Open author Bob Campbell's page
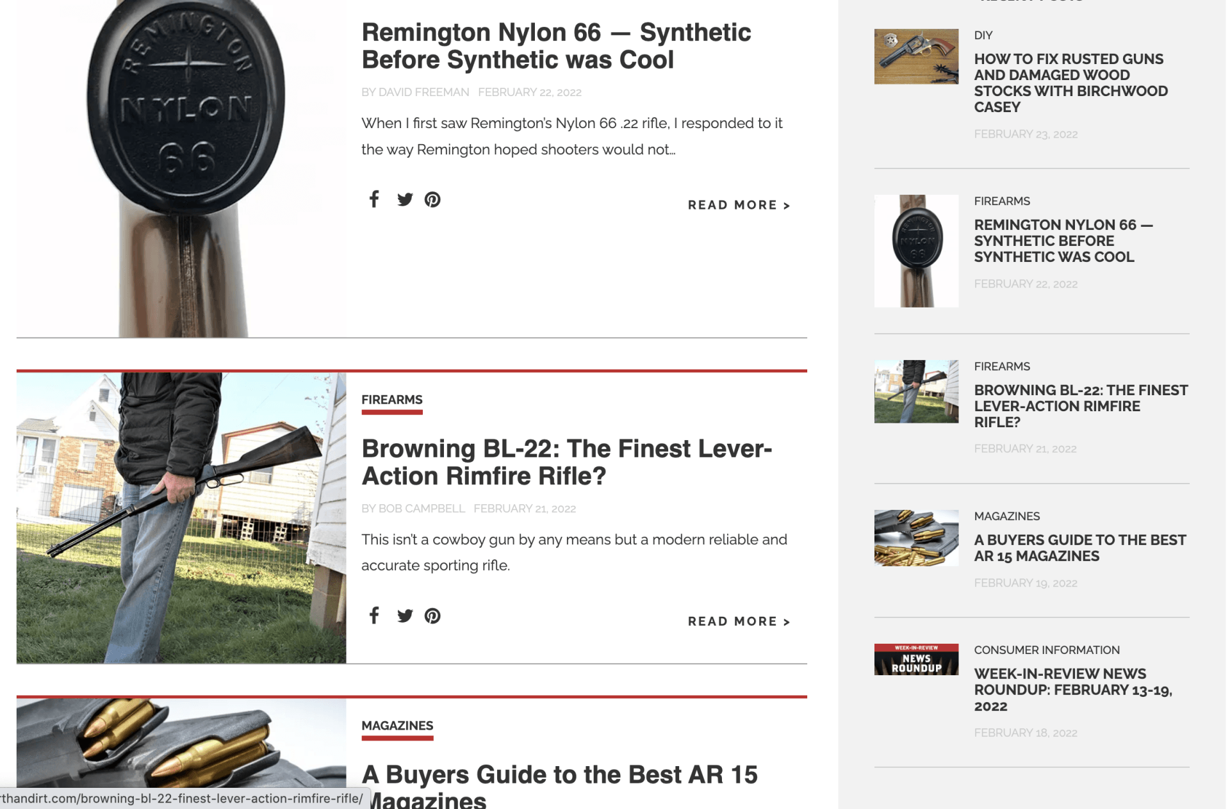Image resolution: width=1230 pixels, height=809 pixels. point(421,509)
